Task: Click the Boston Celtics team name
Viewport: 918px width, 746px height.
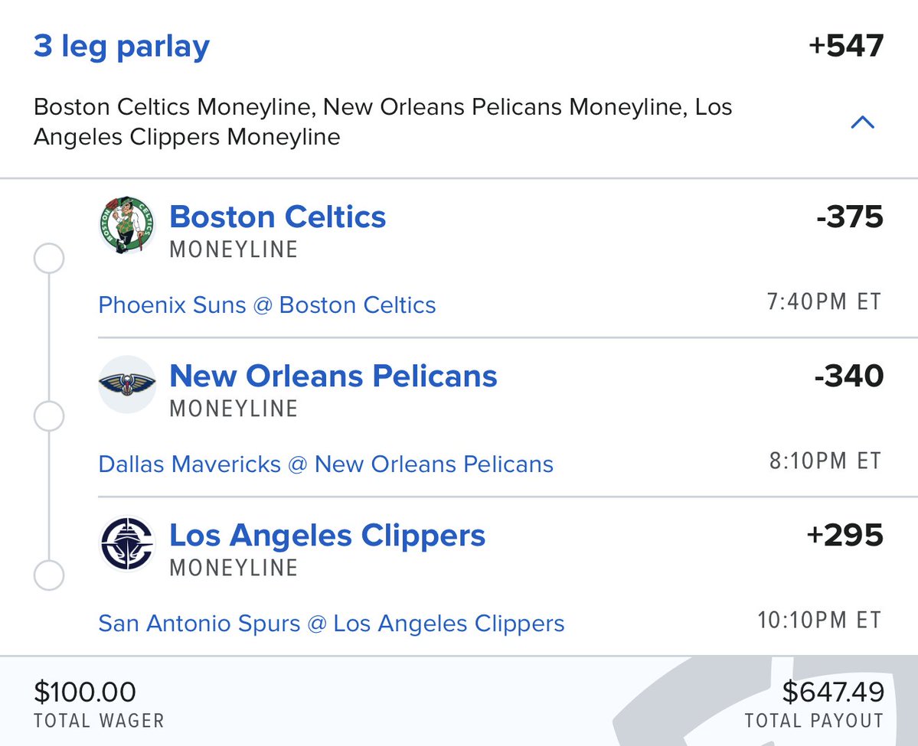Action: click(277, 217)
